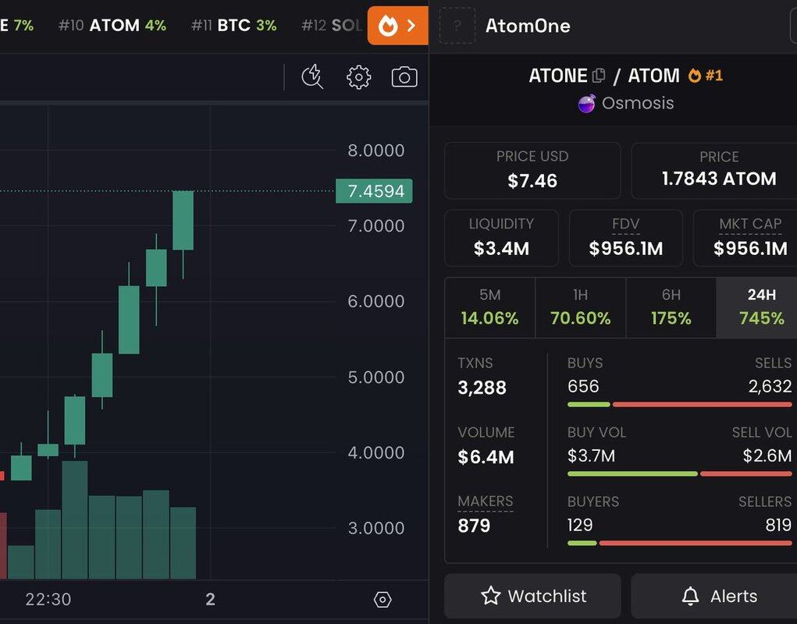The height and width of the screenshot is (624, 797).
Task: Click the #1 trending rank badge
Action: coord(706,76)
